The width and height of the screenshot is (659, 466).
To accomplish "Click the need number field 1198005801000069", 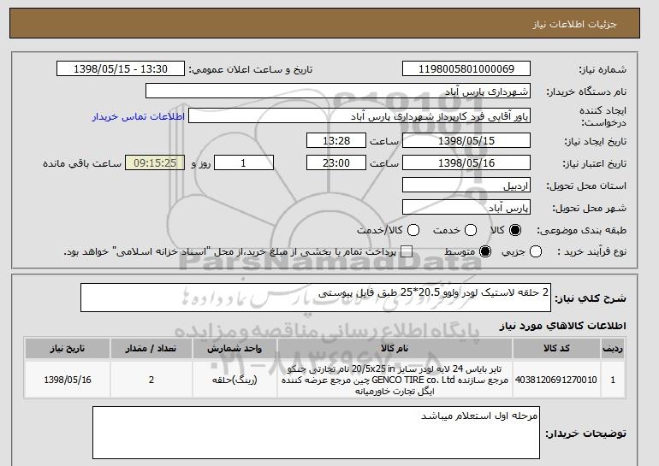I will pos(466,69).
